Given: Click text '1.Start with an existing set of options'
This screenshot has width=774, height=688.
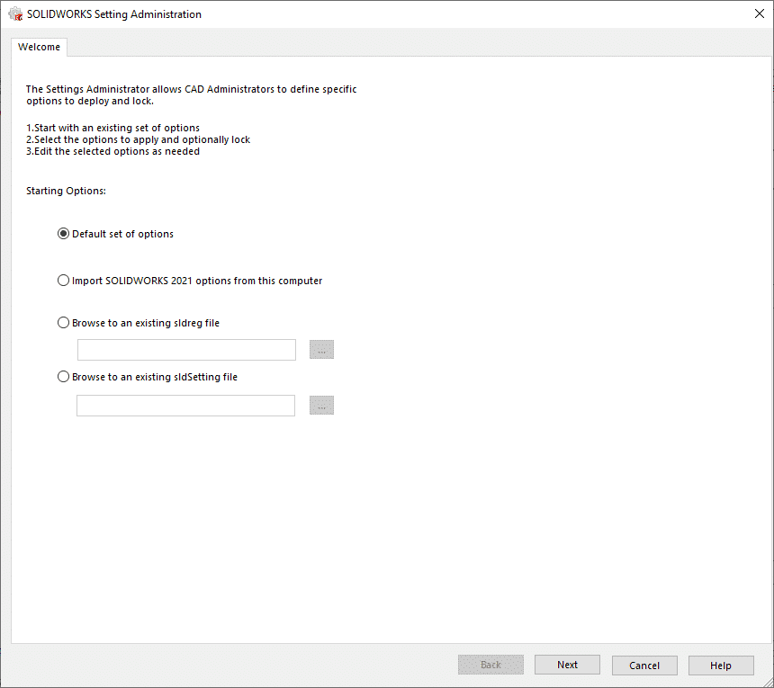Looking at the screenshot, I should pos(112,128).
